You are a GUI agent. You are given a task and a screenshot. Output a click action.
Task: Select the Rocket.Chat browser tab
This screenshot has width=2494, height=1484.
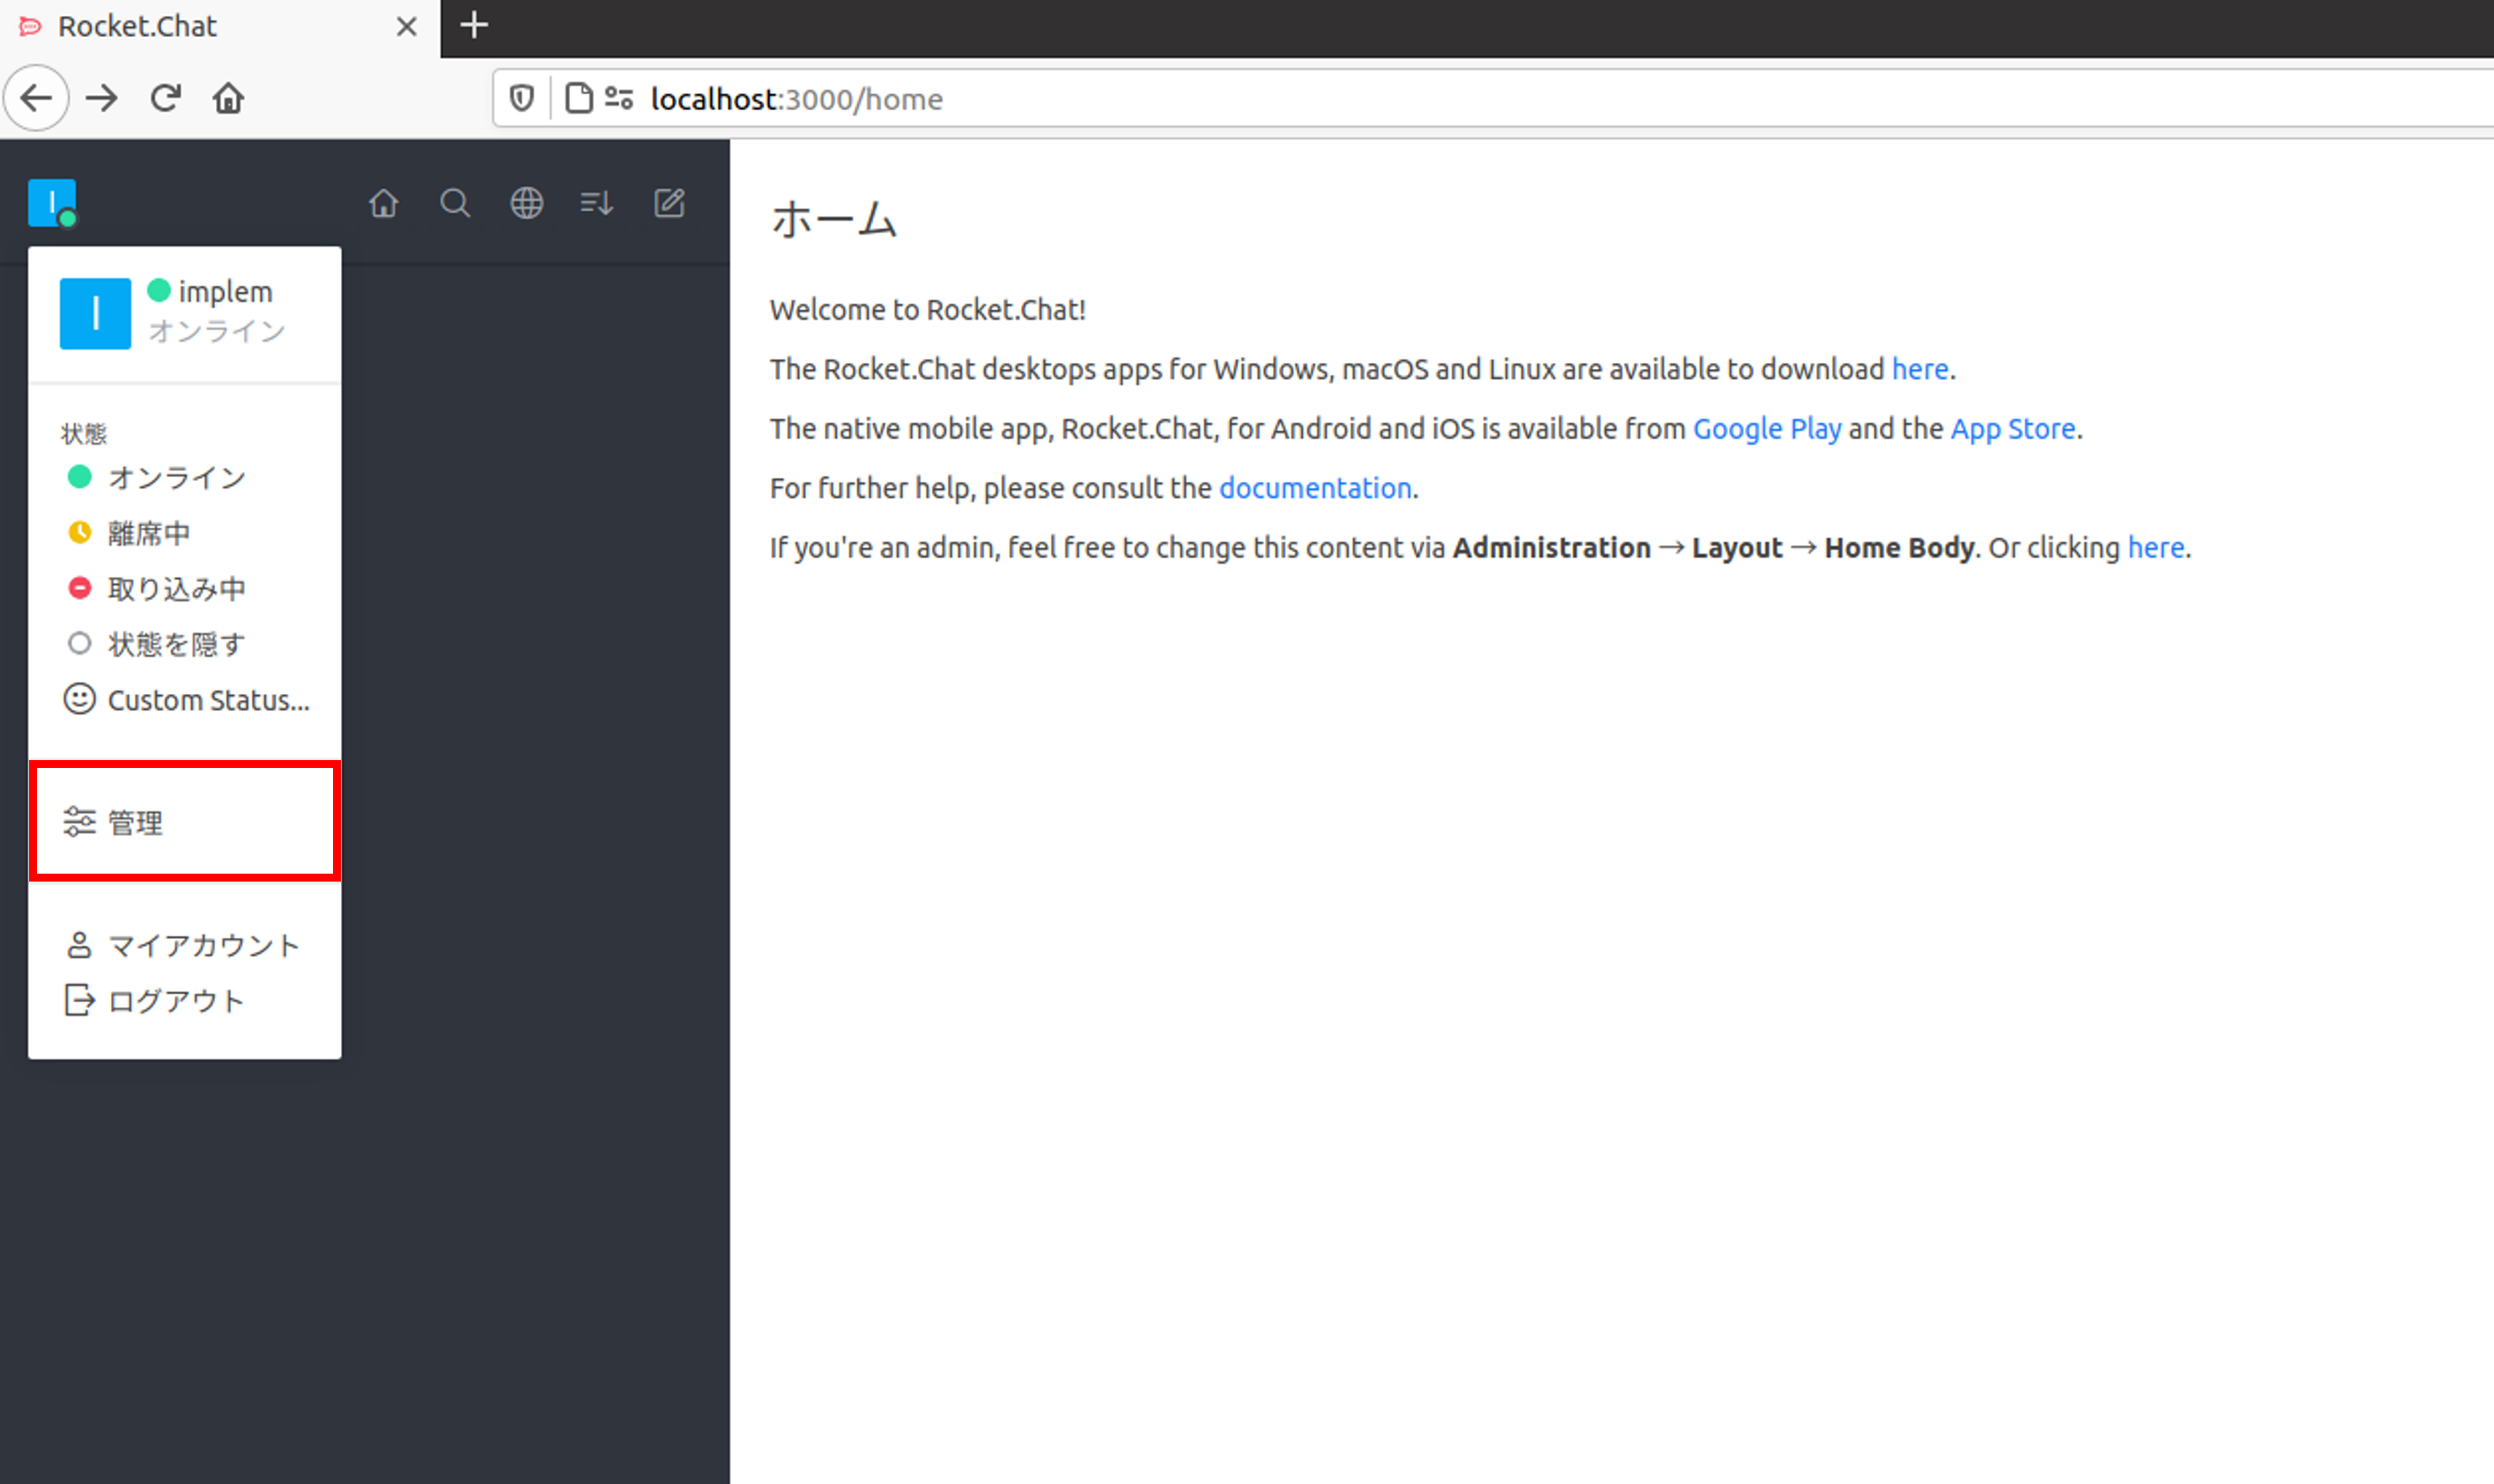(x=220, y=27)
